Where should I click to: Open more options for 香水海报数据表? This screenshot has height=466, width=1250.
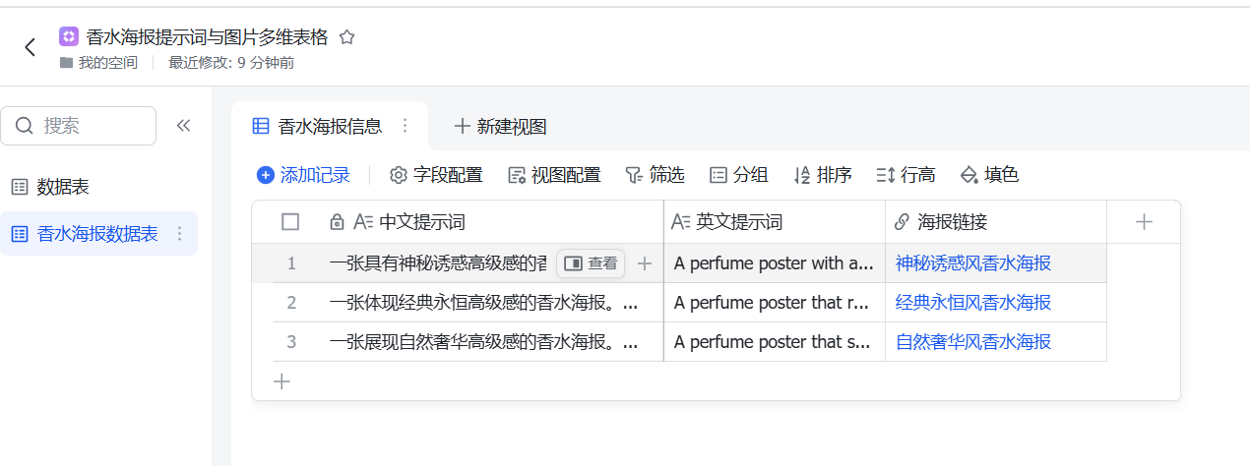click(x=179, y=234)
